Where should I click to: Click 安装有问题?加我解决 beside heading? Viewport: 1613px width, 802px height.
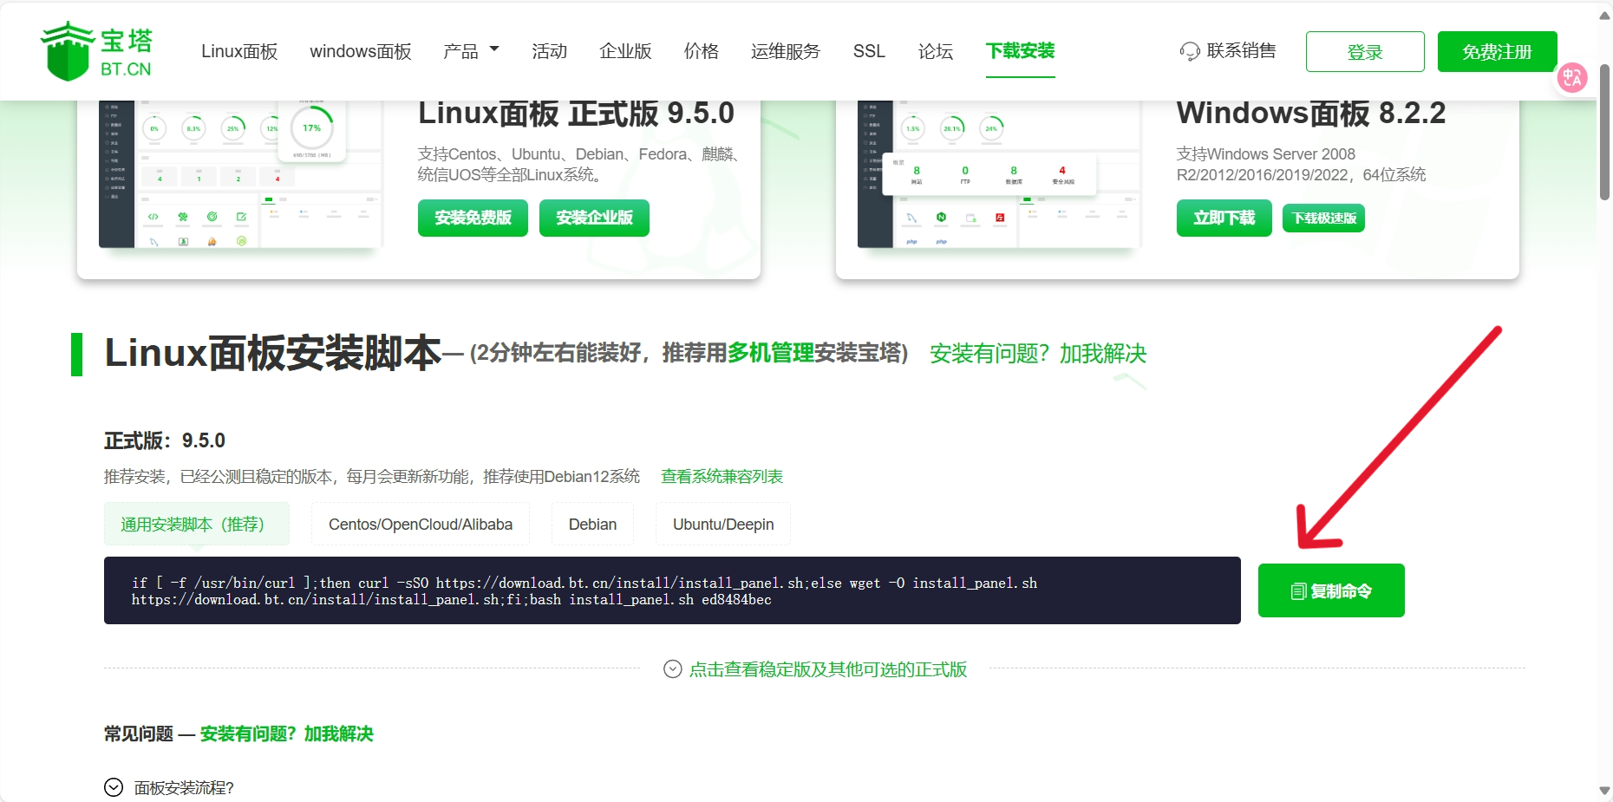tap(1038, 354)
